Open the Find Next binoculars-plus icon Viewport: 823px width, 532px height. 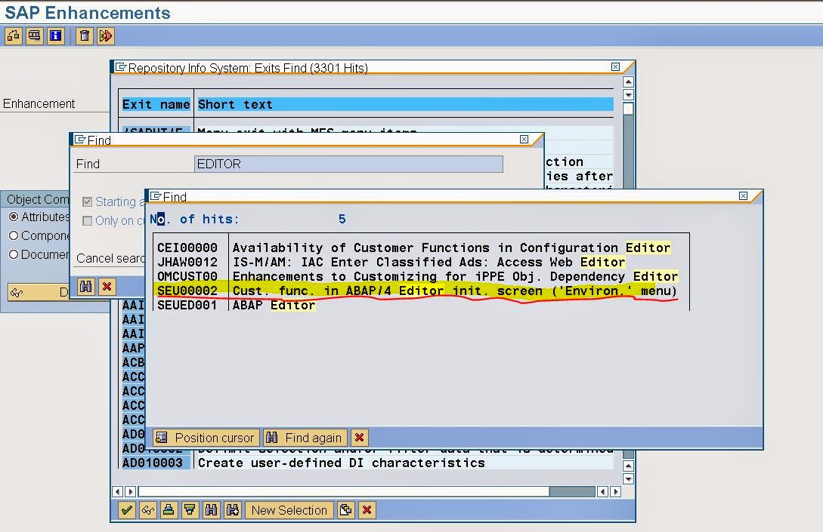(231, 510)
